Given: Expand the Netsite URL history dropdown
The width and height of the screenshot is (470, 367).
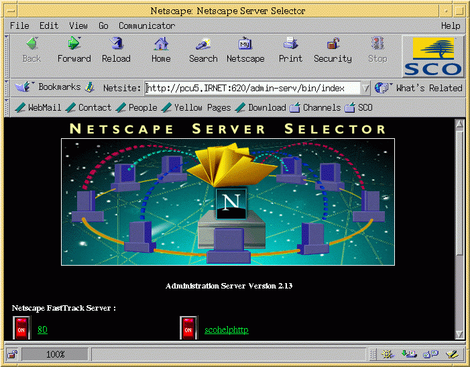Looking at the screenshot, I should pos(365,88).
